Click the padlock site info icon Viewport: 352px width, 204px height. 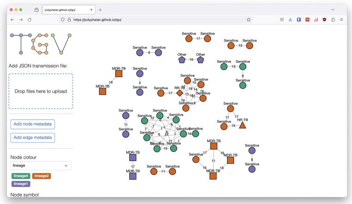(69, 20)
